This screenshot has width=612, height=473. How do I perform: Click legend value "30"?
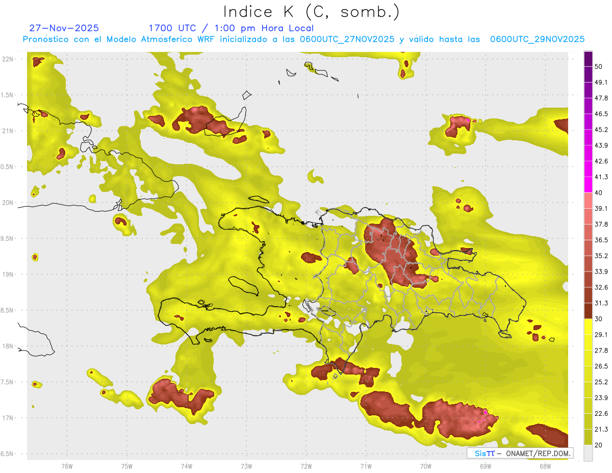pyautogui.click(x=599, y=319)
